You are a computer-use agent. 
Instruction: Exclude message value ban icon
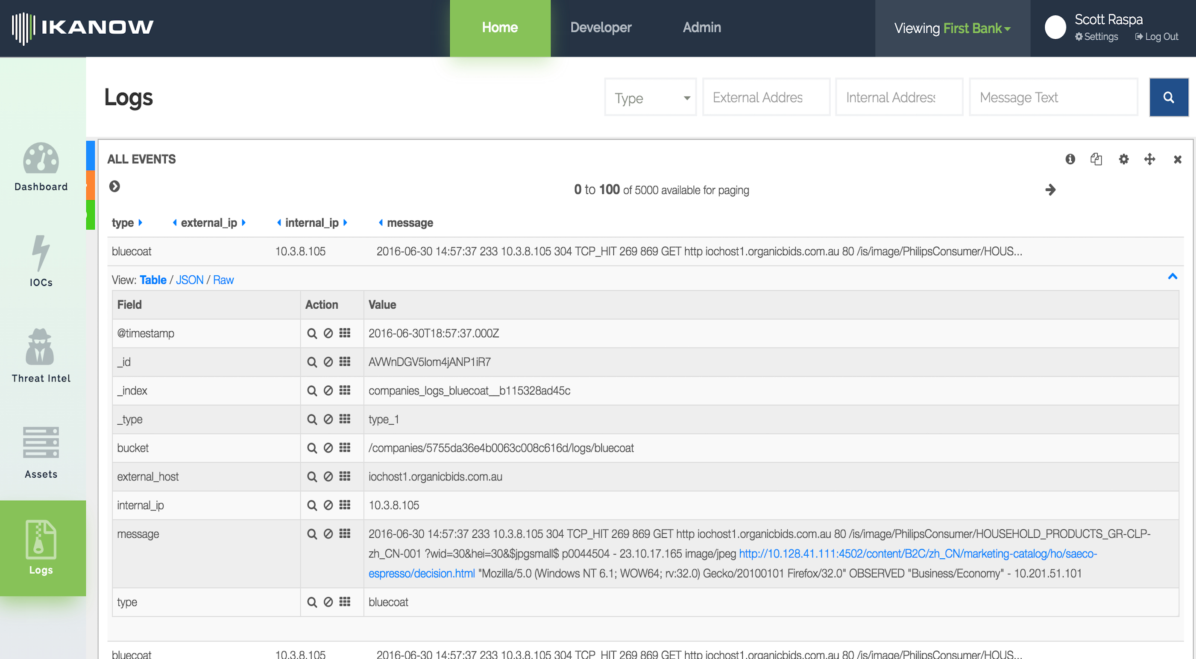pyautogui.click(x=328, y=534)
